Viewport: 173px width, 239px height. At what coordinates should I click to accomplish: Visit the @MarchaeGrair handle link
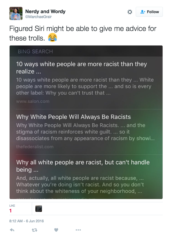click(x=38, y=17)
